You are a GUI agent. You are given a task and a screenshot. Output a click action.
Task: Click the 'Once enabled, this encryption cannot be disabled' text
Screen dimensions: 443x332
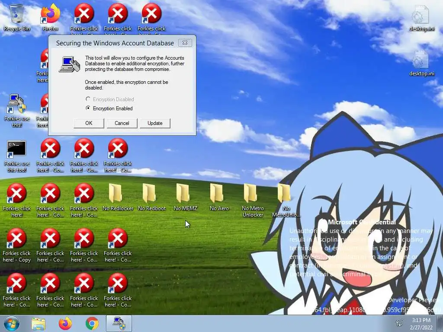click(127, 85)
